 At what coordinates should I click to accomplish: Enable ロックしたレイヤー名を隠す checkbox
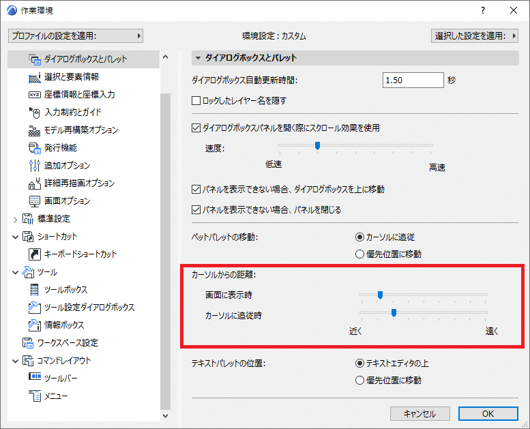(196, 101)
